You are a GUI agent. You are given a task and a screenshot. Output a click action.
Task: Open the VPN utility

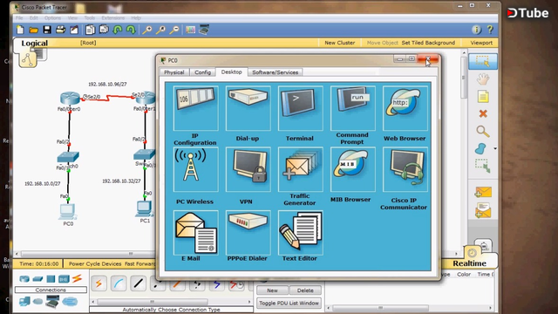248,169
